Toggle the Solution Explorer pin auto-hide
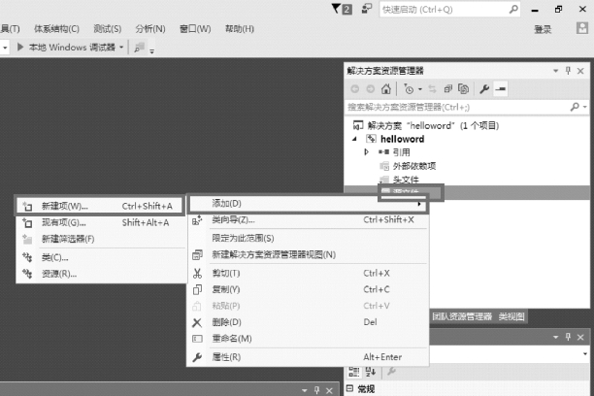The width and height of the screenshot is (594, 396). point(568,71)
